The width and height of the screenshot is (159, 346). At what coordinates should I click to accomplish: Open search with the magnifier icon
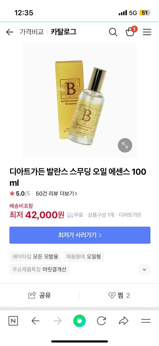113,32
